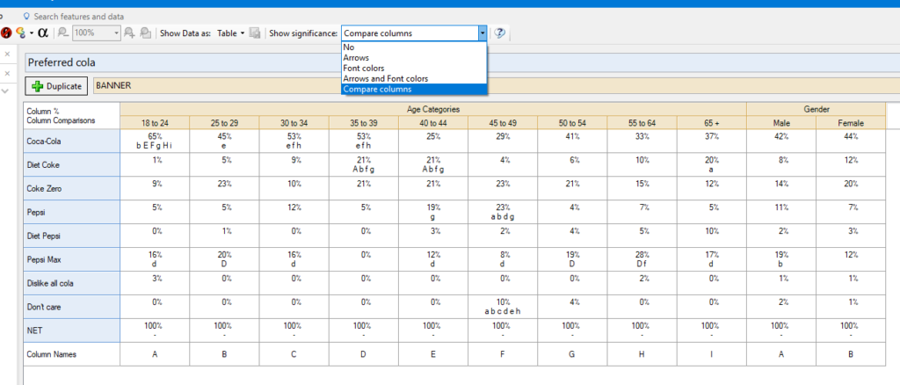Click the Pepsi 23% cell for 45 to 49
The height and width of the screenshot is (385, 900).
click(503, 213)
